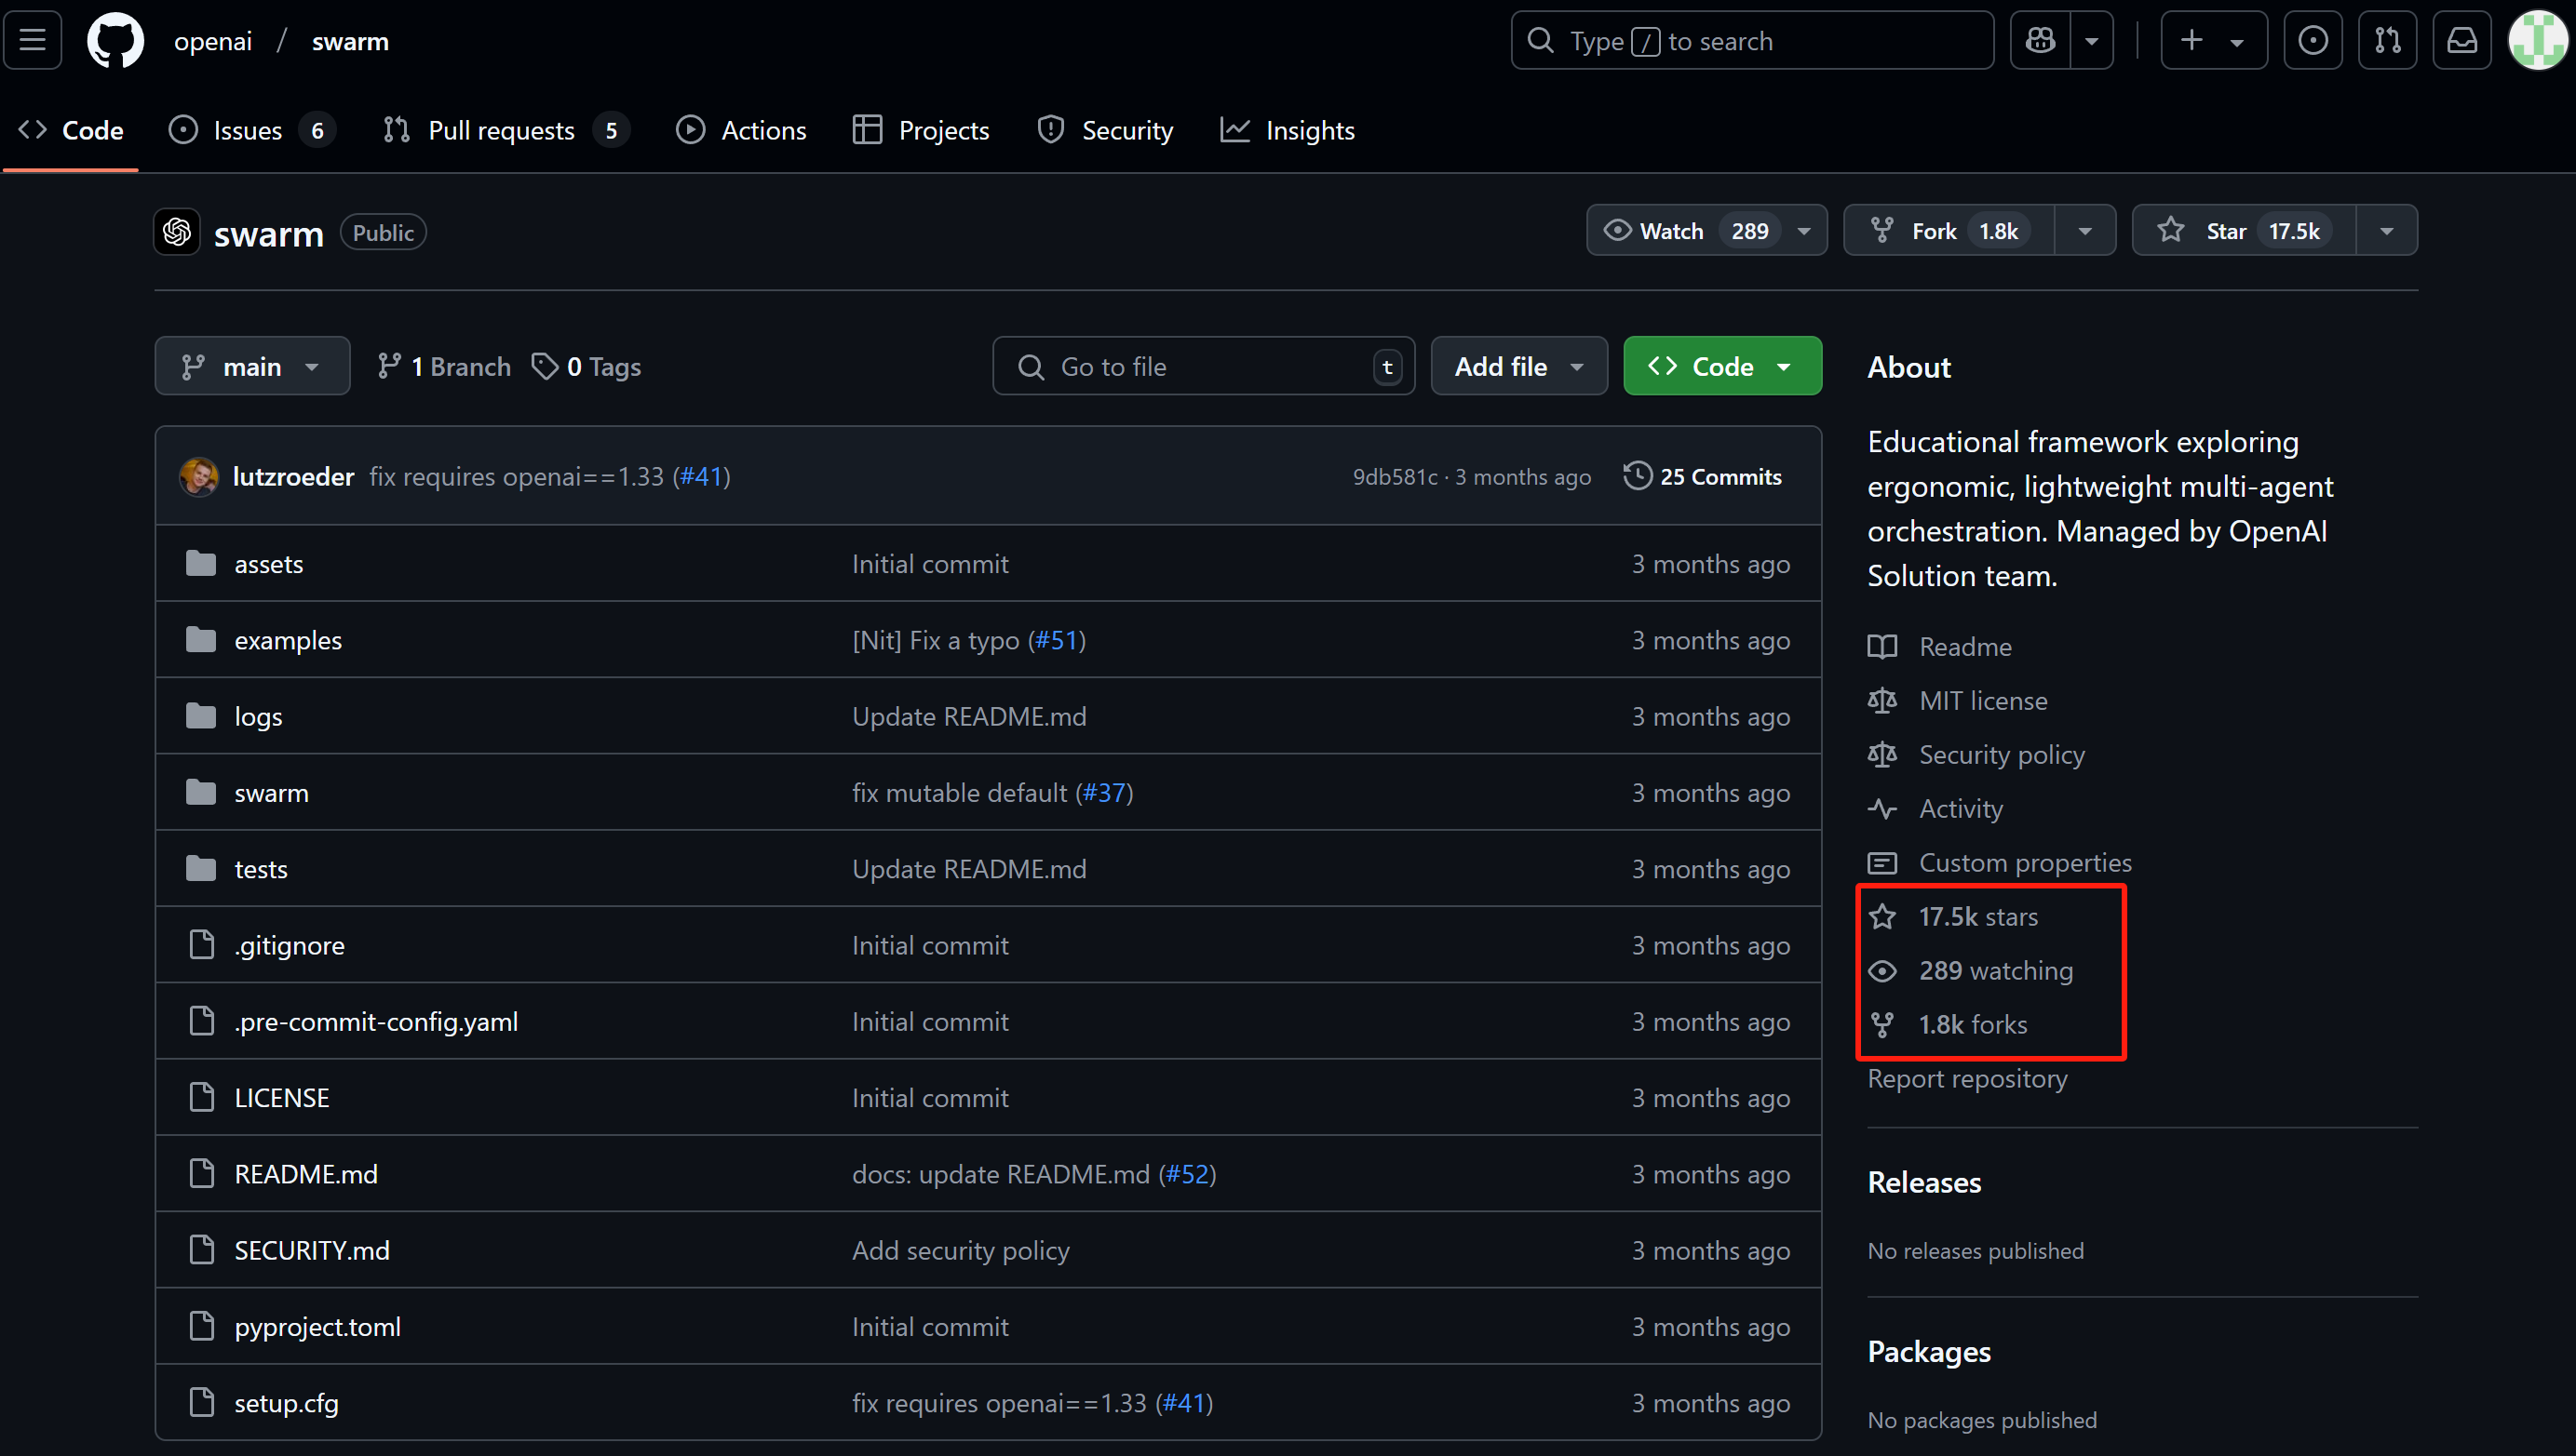Click the commit history clock icon

1638,476
